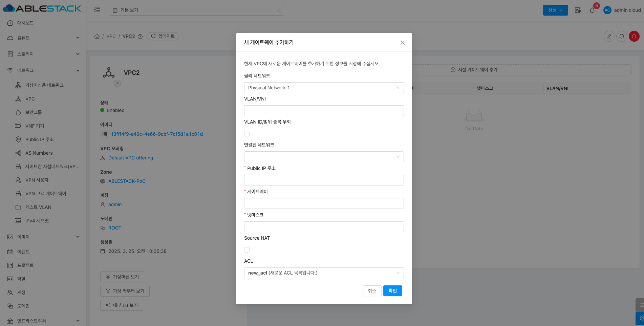Screen dimensions: 644x326
Task: Click the 가상 라우터 보기 button
Action: (125, 291)
